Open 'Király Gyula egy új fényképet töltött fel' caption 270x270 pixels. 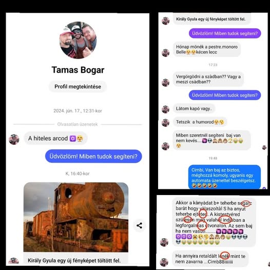click(74, 261)
